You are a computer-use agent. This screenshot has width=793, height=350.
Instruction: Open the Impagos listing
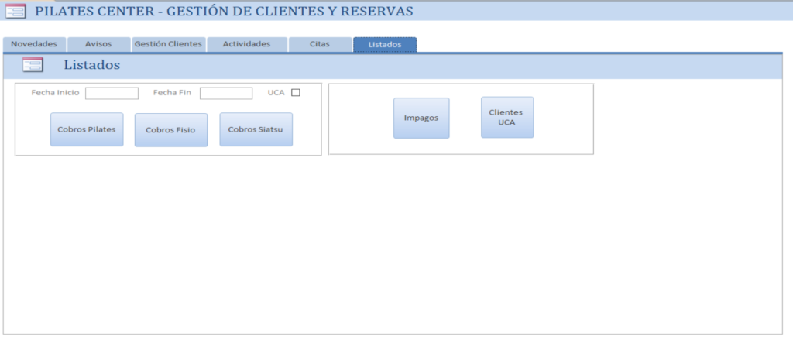click(421, 118)
